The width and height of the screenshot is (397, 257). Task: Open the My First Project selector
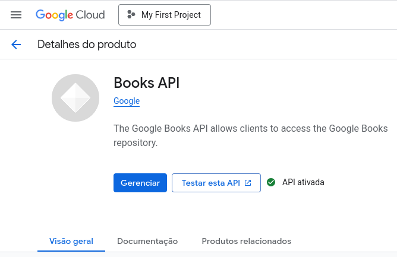pyautogui.click(x=165, y=15)
